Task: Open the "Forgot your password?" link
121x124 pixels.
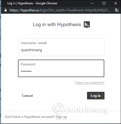Action: click(90, 83)
